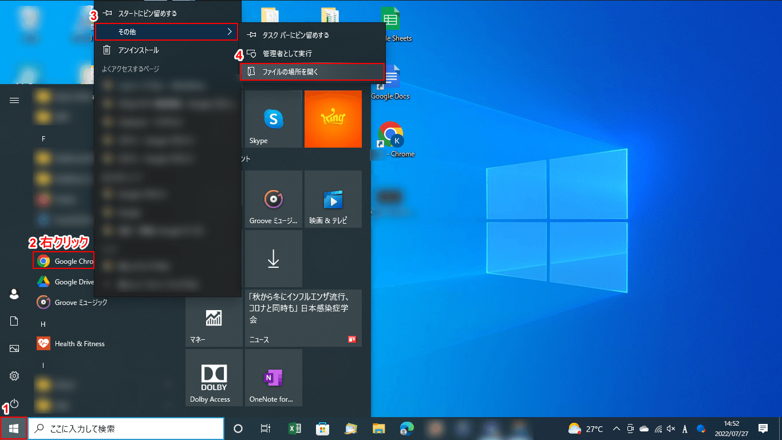Viewport: 782px width, 440px height.
Task: Open the OneNote tile
Action: pos(274,378)
